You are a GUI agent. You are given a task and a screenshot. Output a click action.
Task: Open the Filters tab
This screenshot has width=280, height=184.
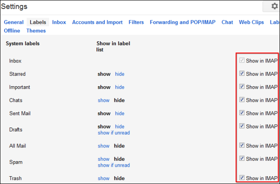coord(136,22)
